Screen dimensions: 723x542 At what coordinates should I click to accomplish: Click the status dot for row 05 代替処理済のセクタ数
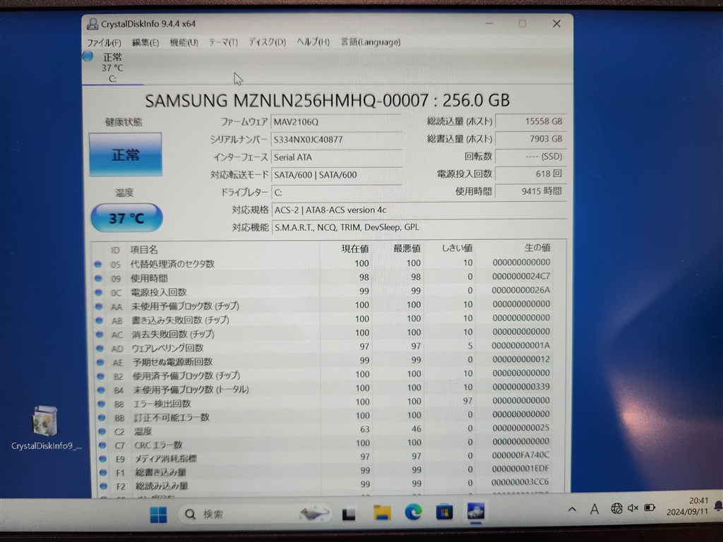point(97,265)
